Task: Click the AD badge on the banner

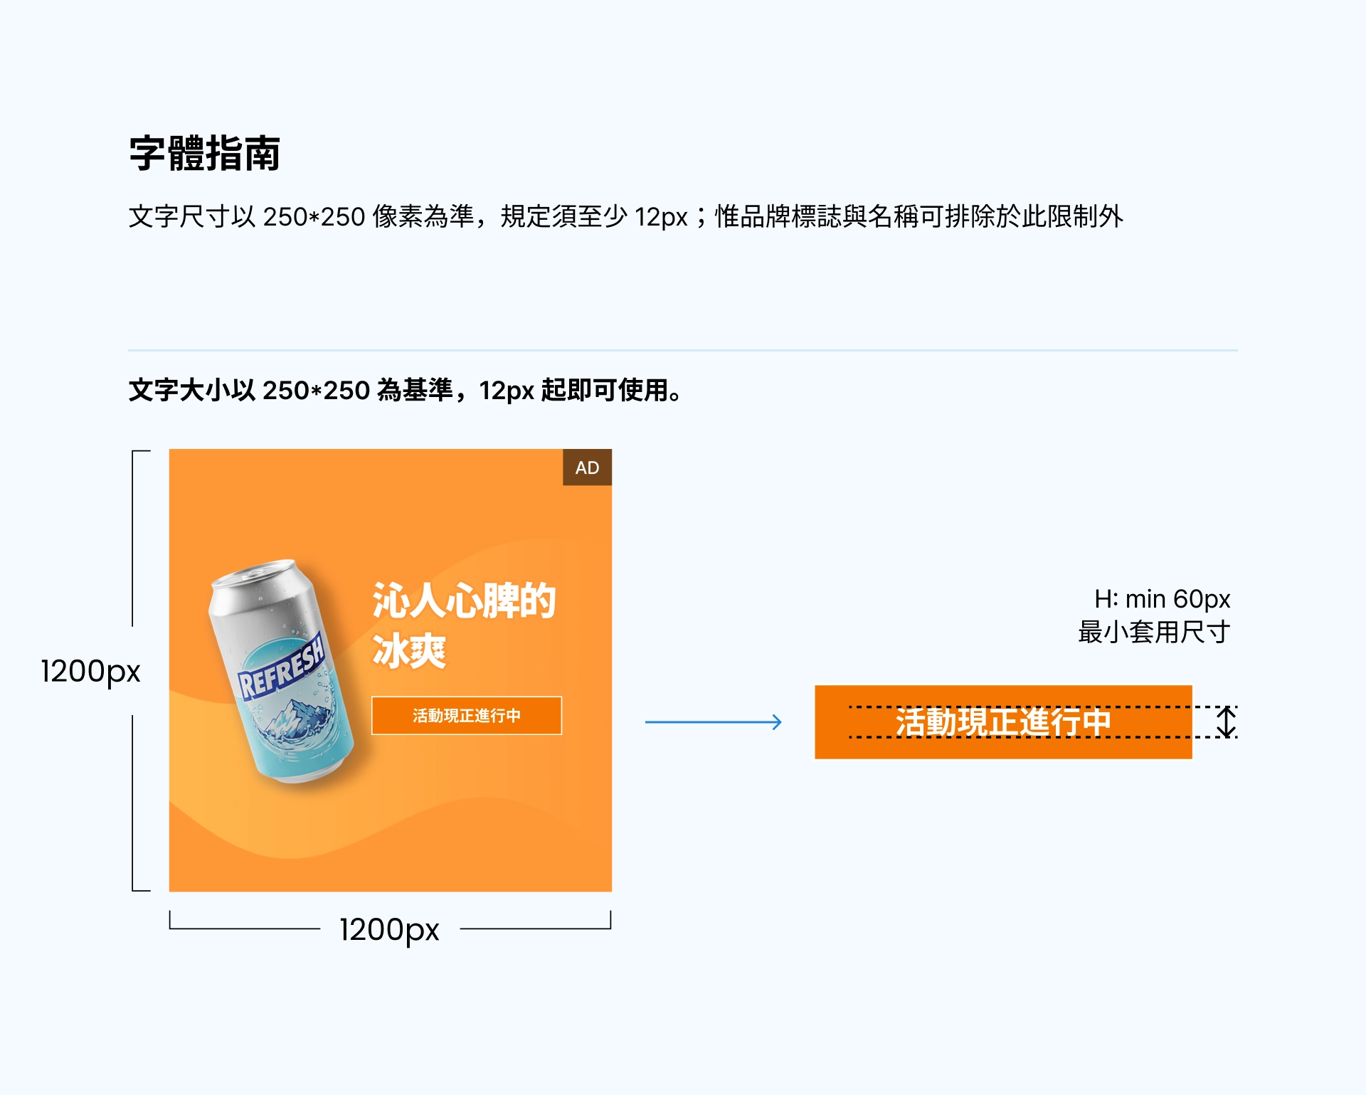Action: pyautogui.click(x=587, y=467)
